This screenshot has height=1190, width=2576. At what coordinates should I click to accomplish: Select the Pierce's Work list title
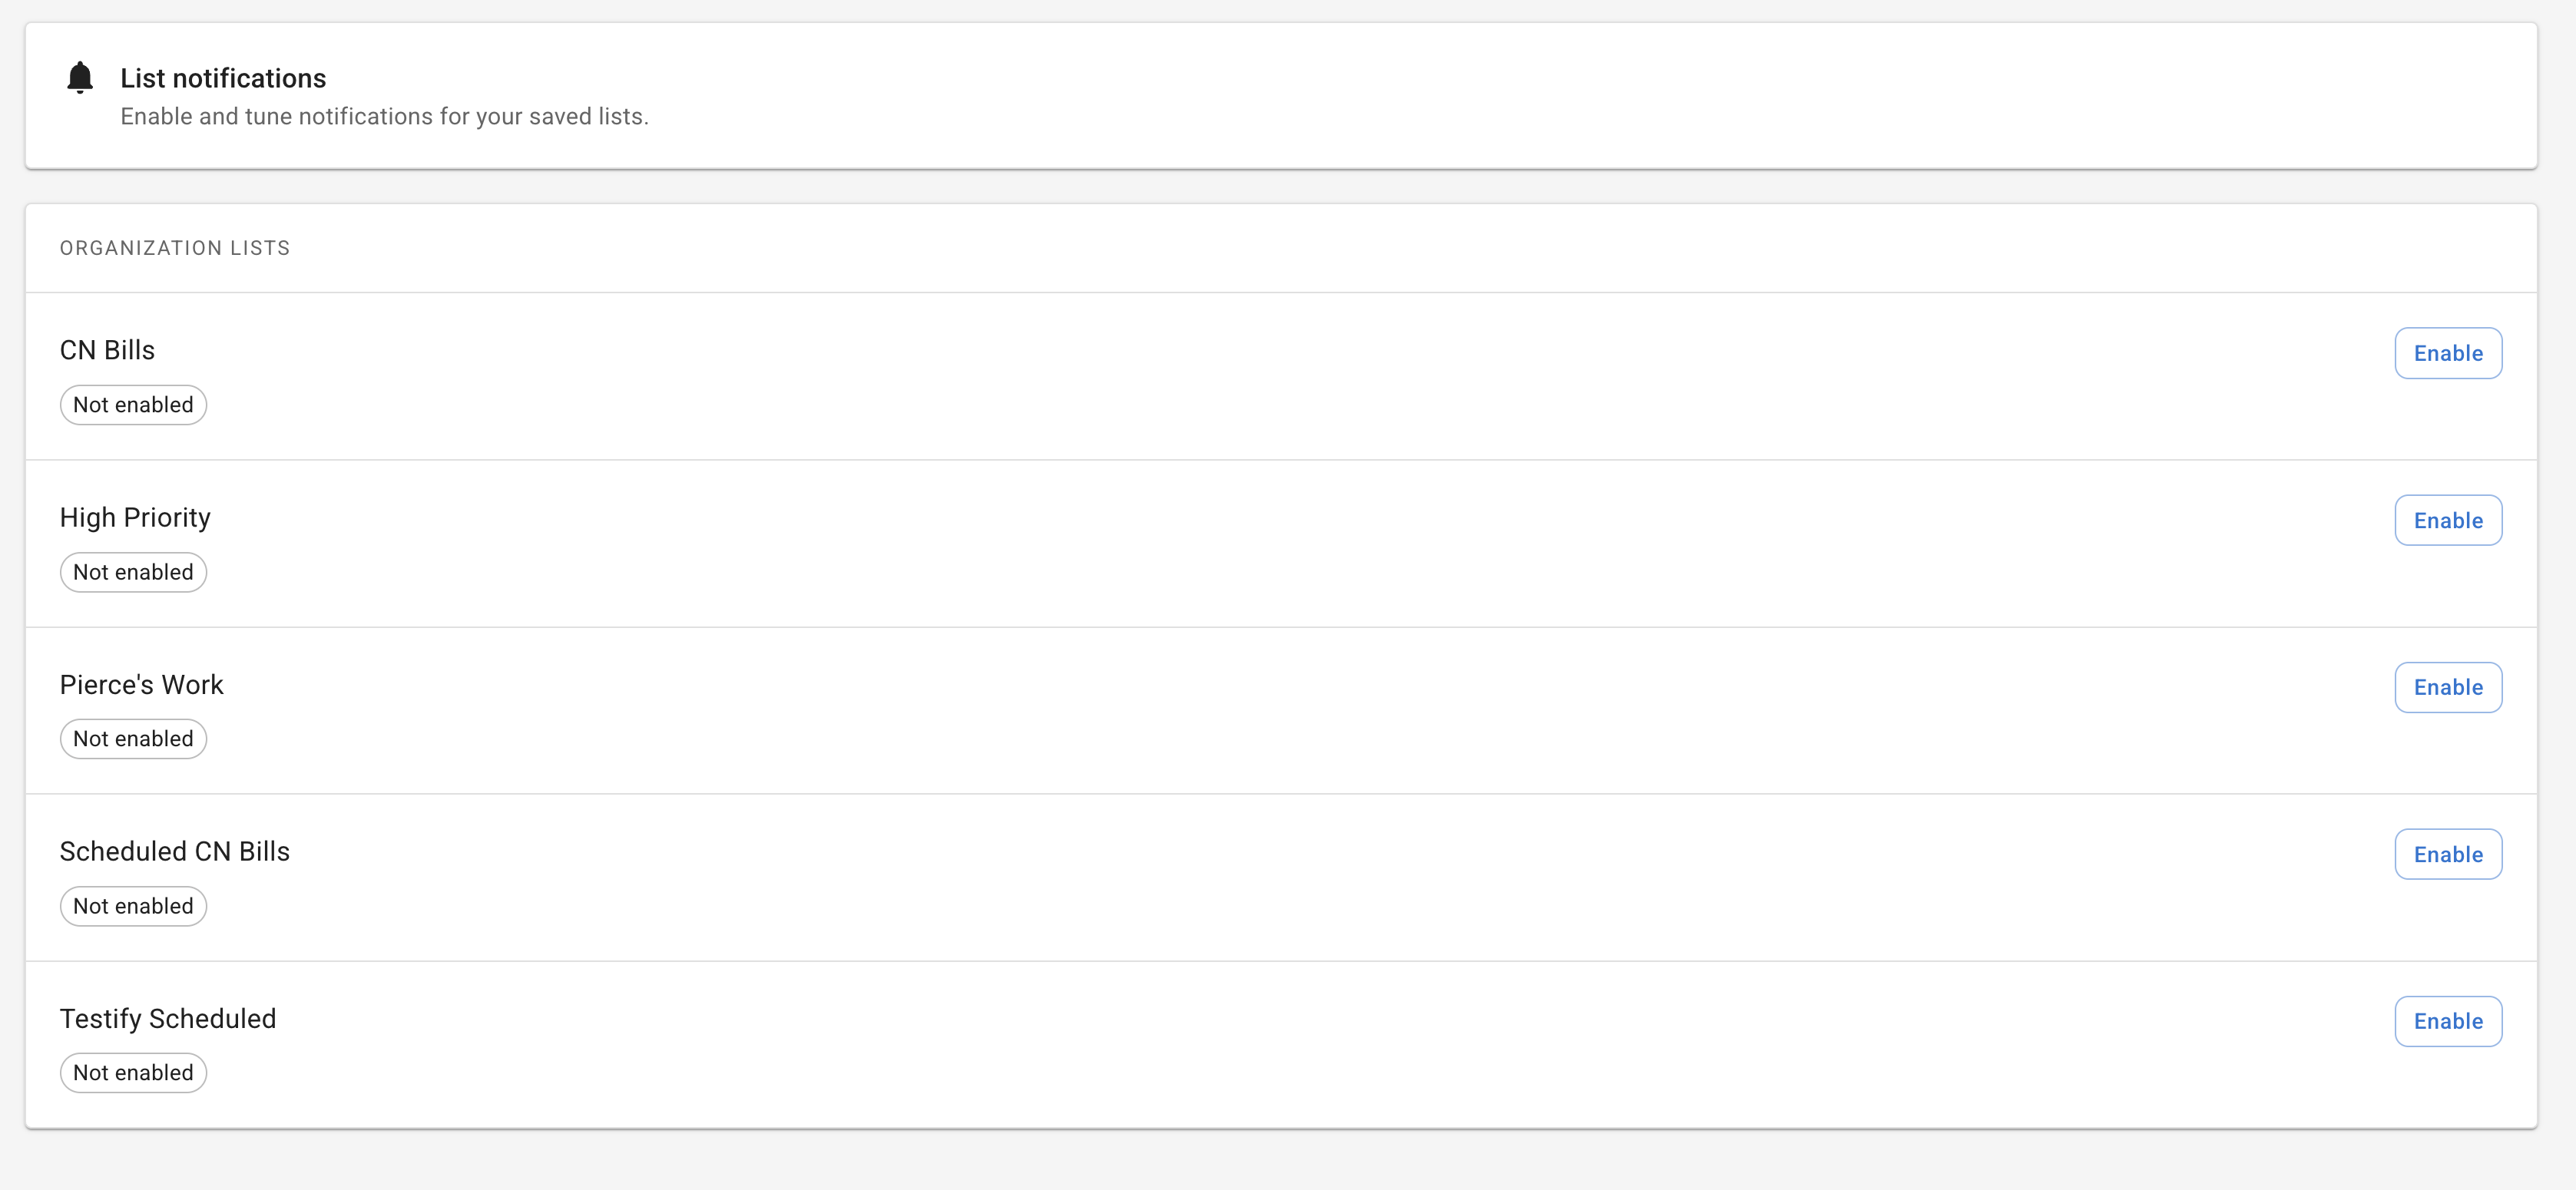[x=141, y=684]
